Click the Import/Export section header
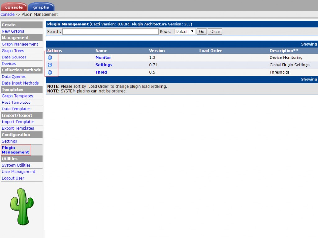Viewport: 318px width, 238px height. [22, 116]
